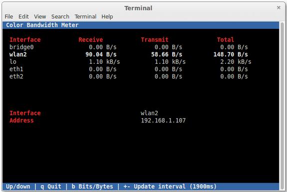The image size is (287, 192).
Task: Open the View menu
Action: point(40,16)
